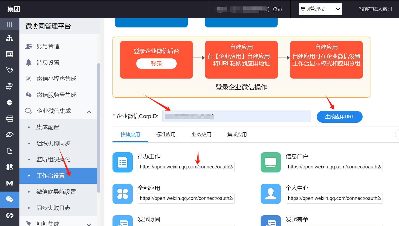
Task: Open 同步失败日志 in the sidebar
Action: click(x=58, y=208)
